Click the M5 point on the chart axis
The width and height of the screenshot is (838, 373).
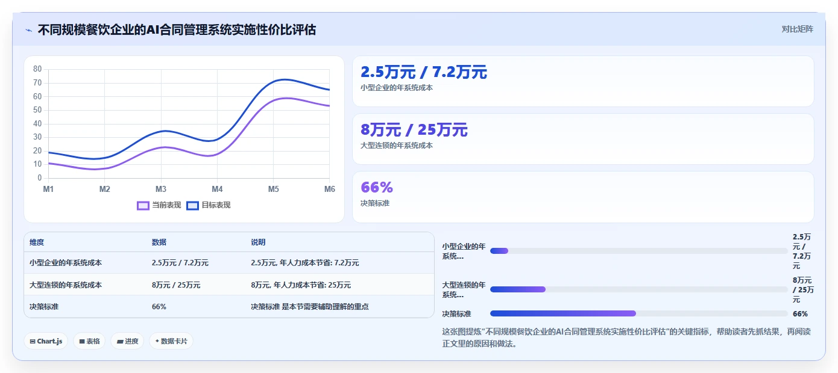tap(273, 189)
